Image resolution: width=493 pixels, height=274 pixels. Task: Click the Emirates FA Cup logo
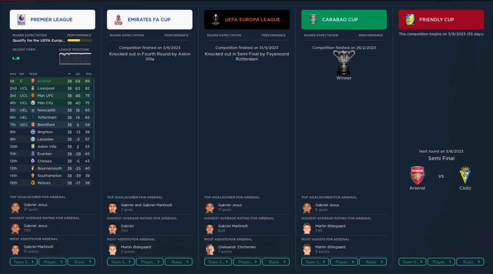click(x=118, y=20)
